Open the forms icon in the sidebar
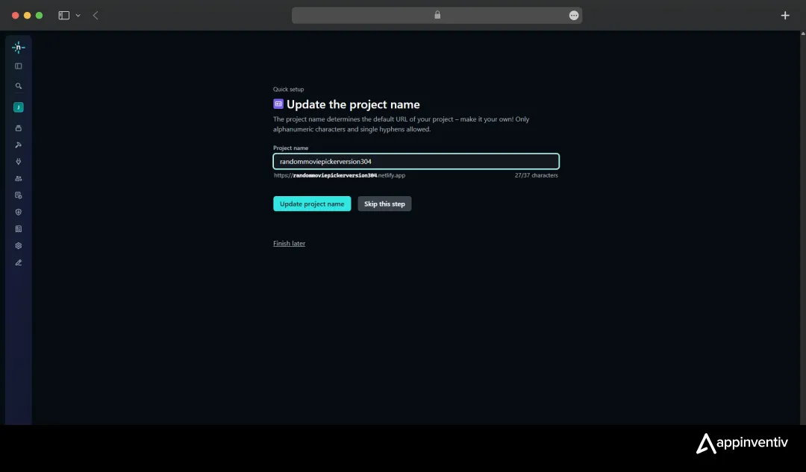 coord(18,195)
